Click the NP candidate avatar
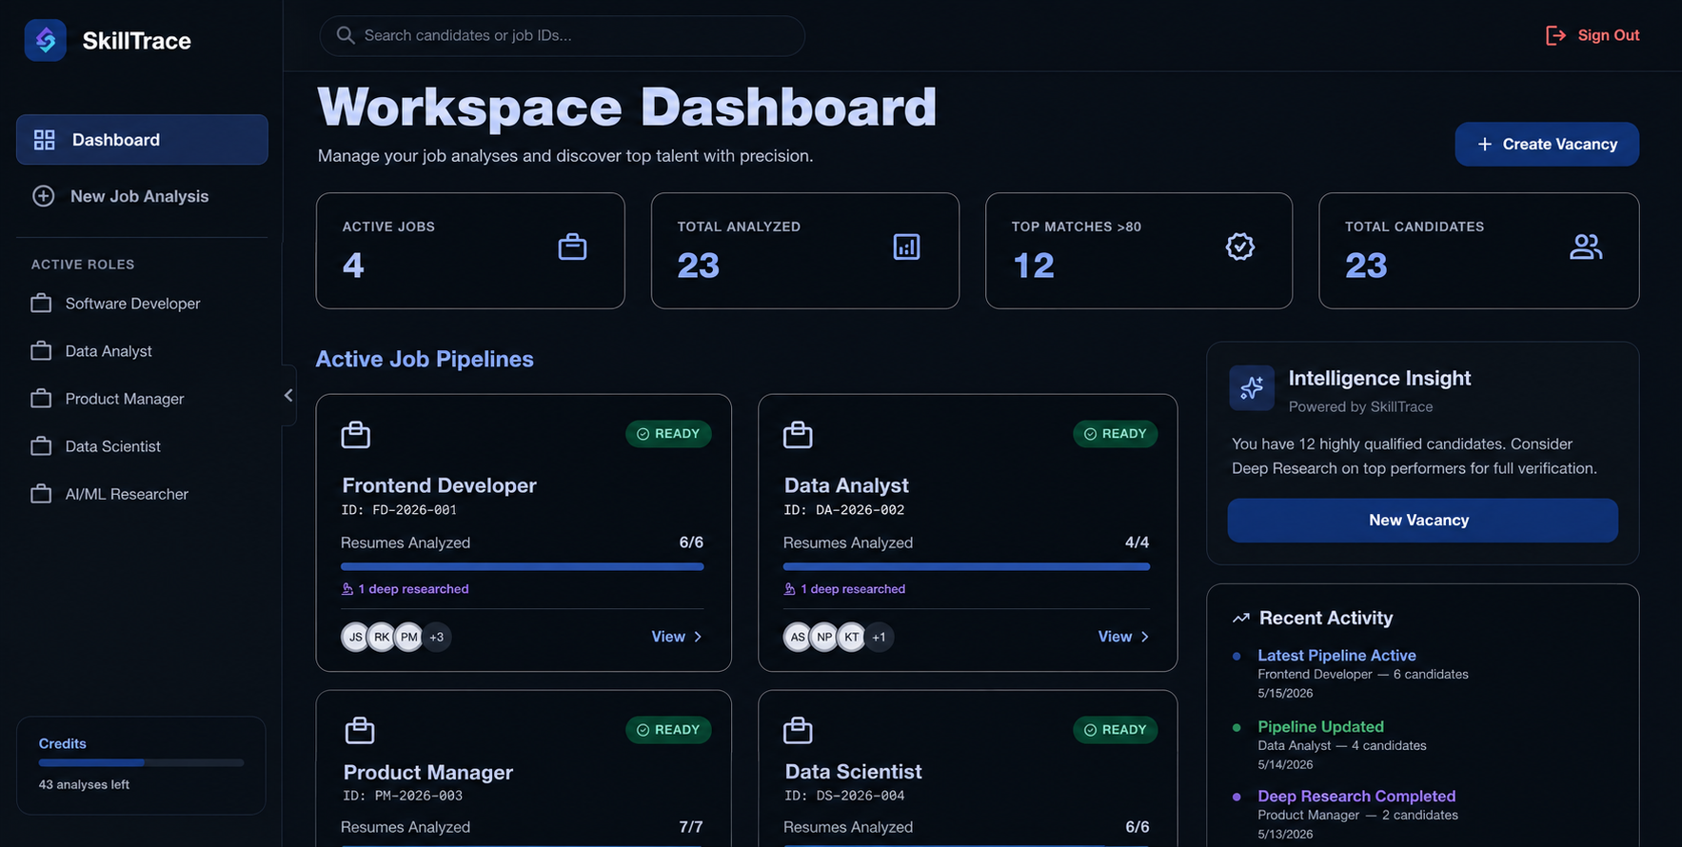 pos(824,637)
